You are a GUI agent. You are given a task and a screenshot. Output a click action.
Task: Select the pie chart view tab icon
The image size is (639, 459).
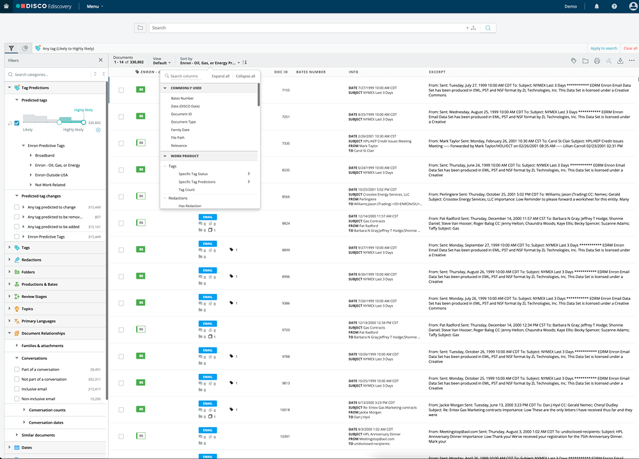[x=24, y=48]
